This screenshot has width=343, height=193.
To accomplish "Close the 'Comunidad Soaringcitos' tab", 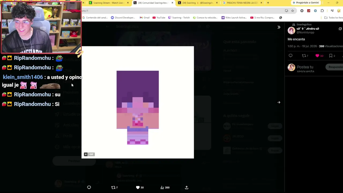I will tap(172, 3).
